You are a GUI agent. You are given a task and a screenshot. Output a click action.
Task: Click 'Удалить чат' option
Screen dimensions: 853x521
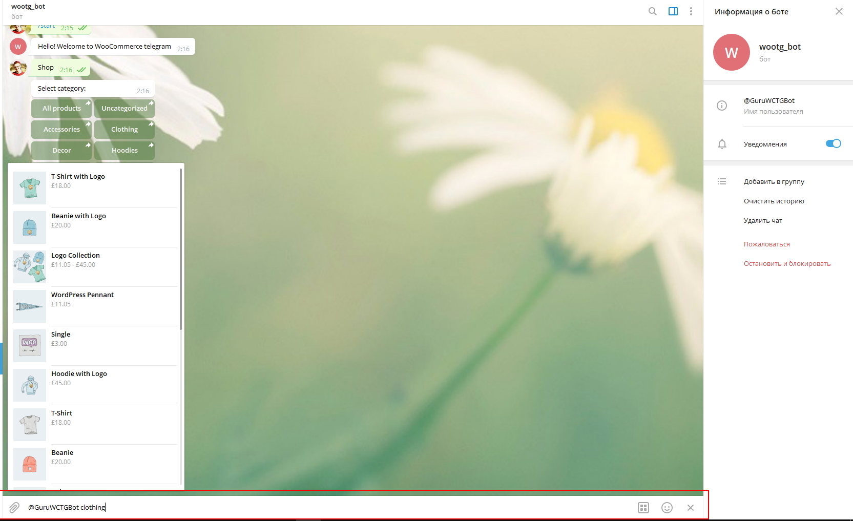click(763, 220)
